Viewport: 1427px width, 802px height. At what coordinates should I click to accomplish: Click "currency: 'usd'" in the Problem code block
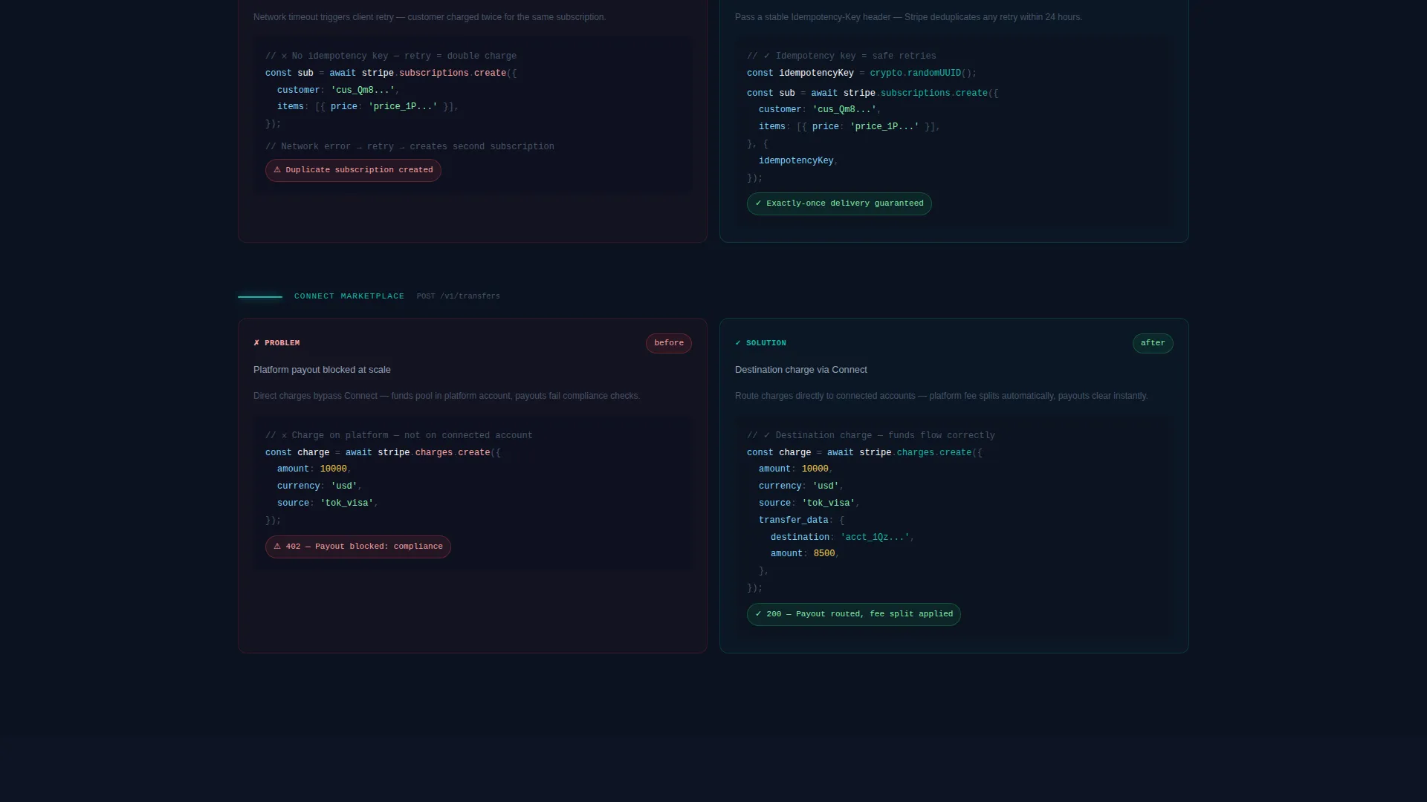coord(319,486)
